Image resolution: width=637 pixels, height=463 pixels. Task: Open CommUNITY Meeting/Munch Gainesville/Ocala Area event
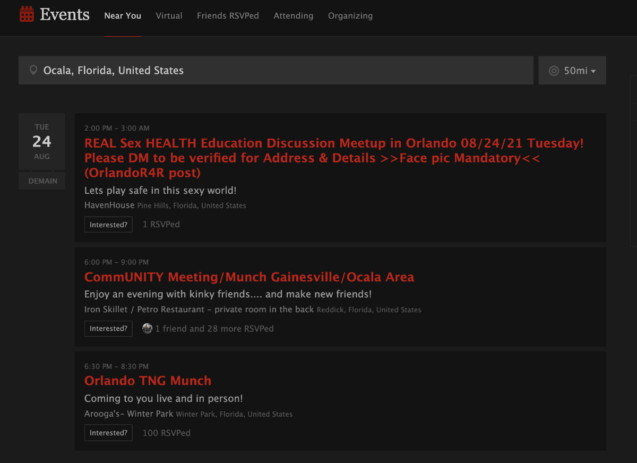[x=249, y=277]
